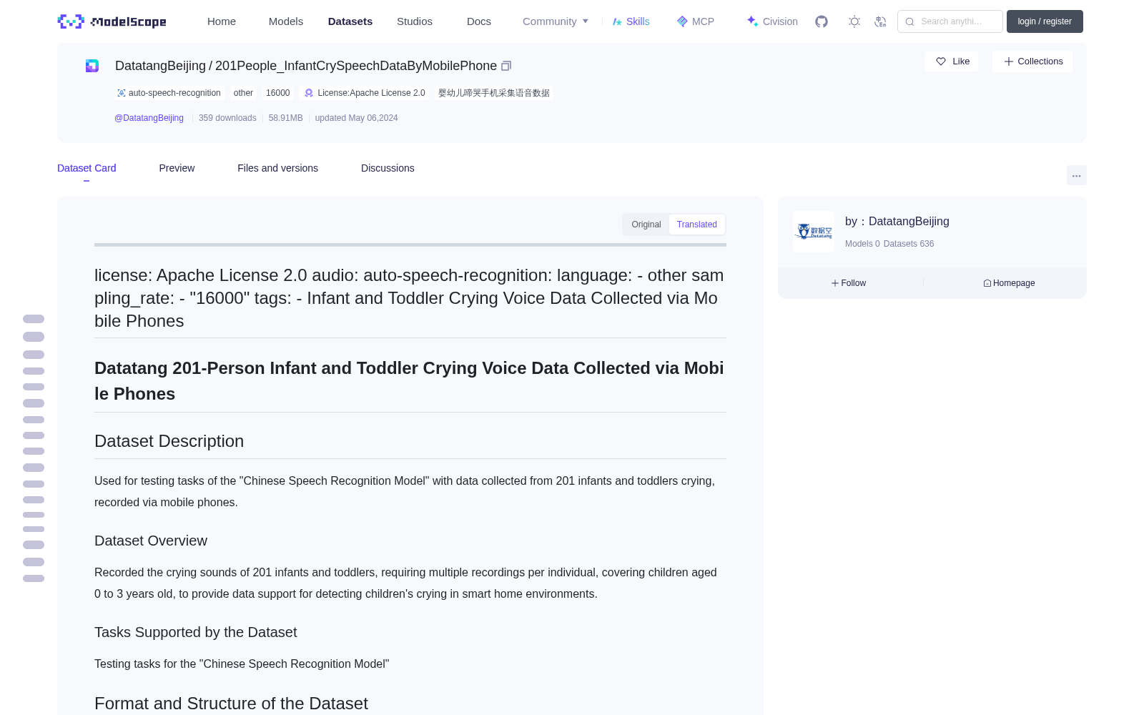Click 'Format and Structure of the Dataset' heading
Screen dimensions: 1144x715
(231, 704)
